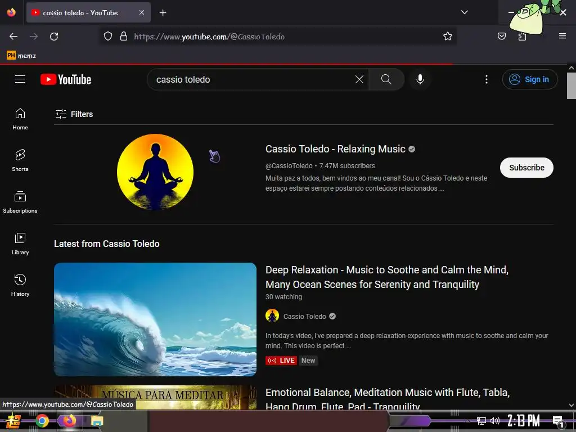This screenshot has width=576, height=432.
Task: Open Shorts in the sidebar
Action: pyautogui.click(x=20, y=160)
